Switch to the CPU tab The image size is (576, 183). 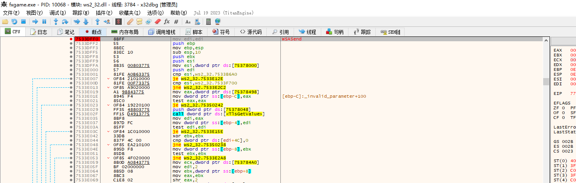[13, 32]
